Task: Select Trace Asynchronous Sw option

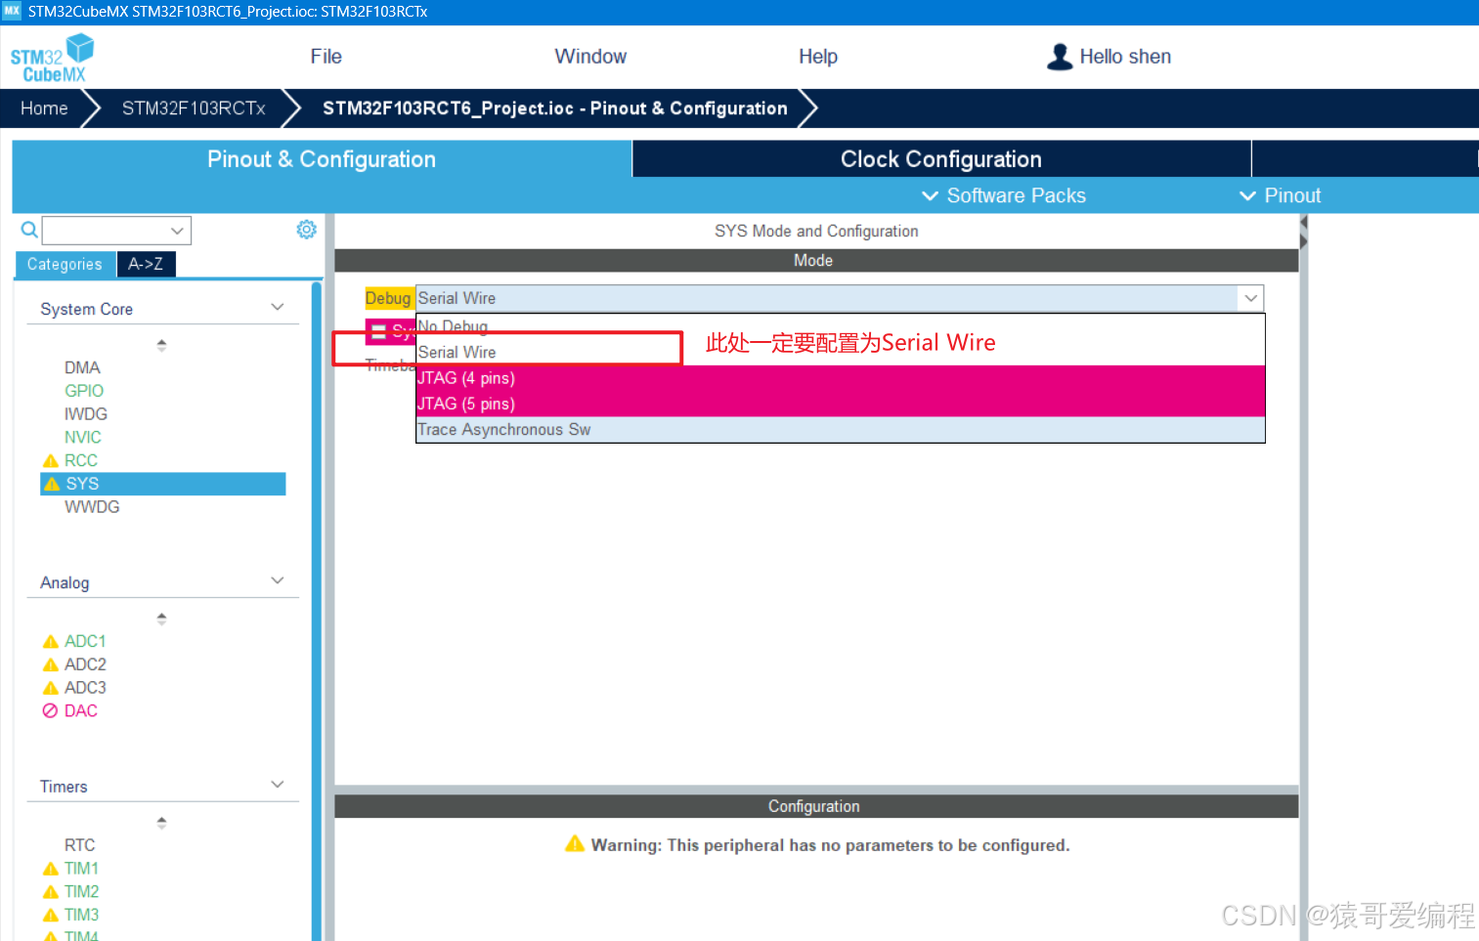Action: (841, 430)
